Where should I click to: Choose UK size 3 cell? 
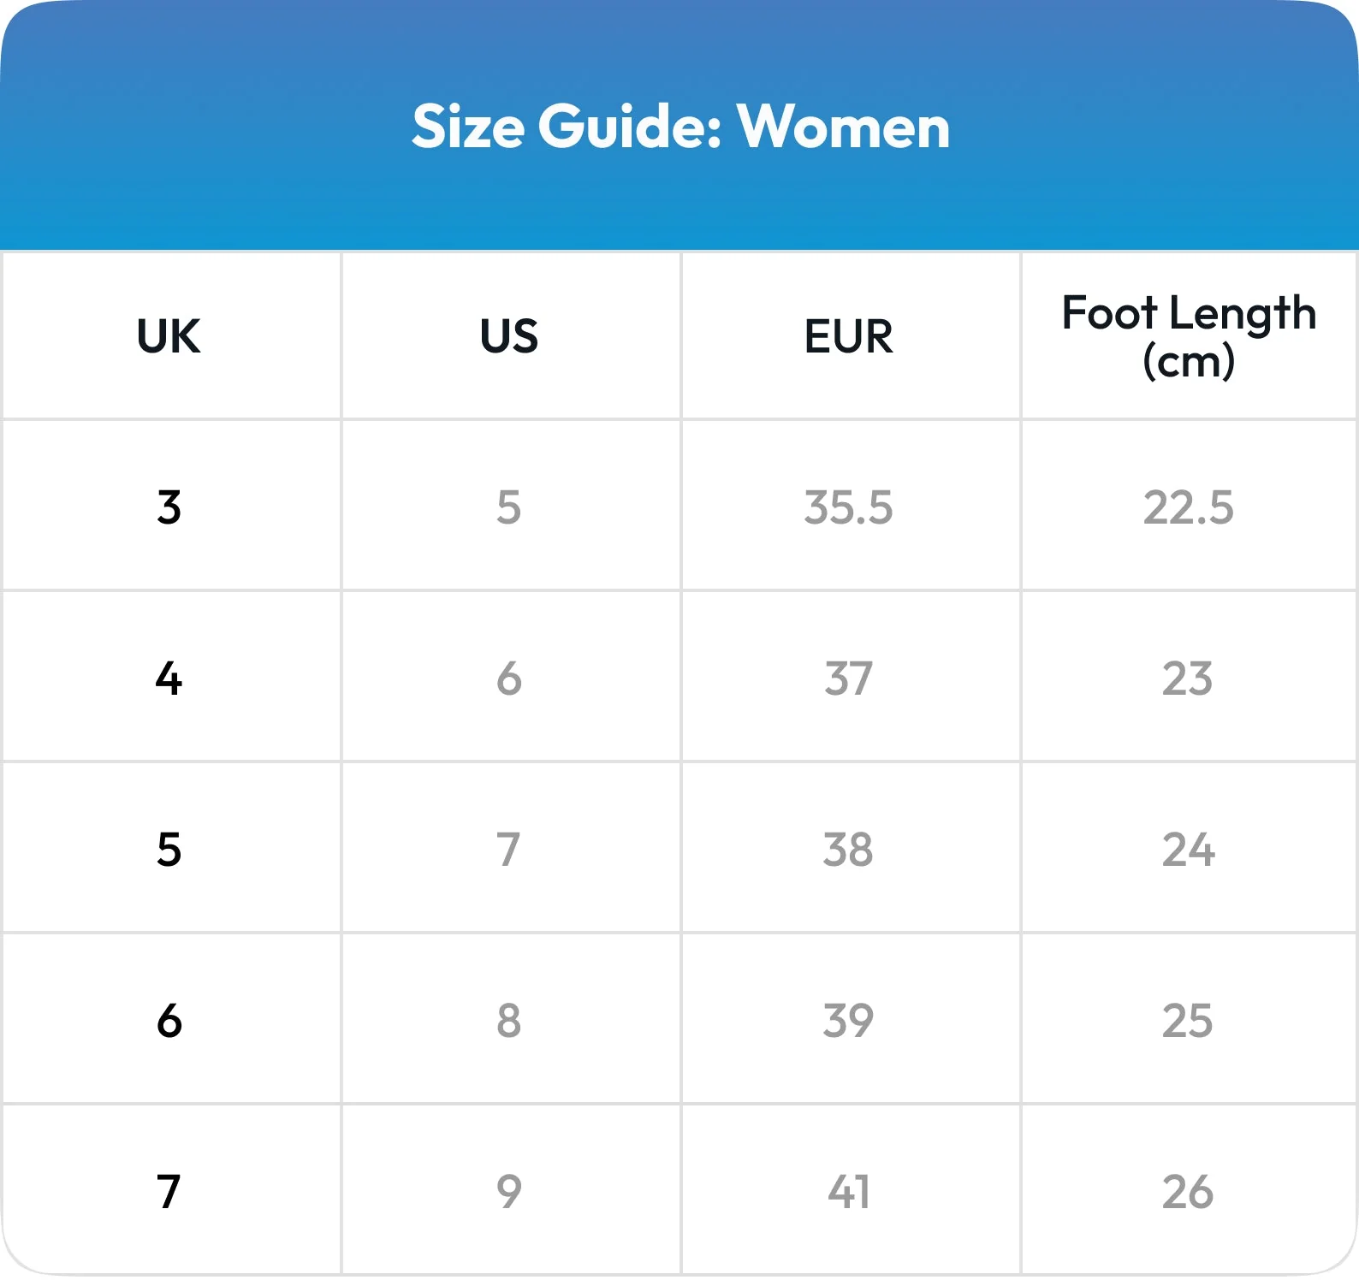(169, 507)
